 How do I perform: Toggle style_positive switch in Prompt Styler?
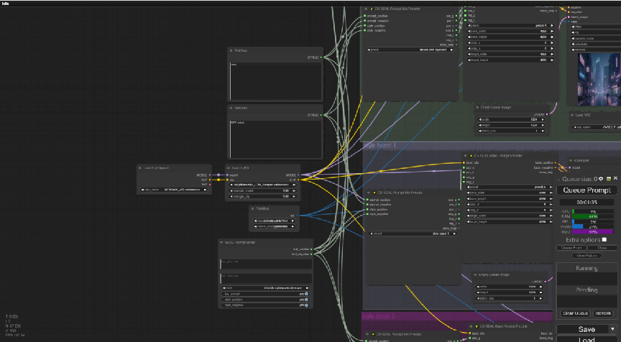pos(306,300)
